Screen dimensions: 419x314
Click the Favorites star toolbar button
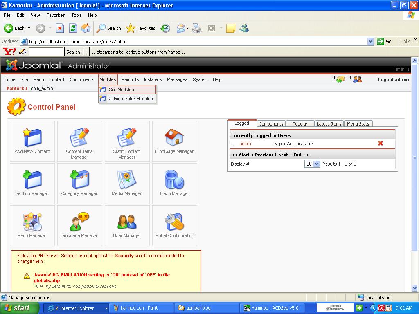141,28
